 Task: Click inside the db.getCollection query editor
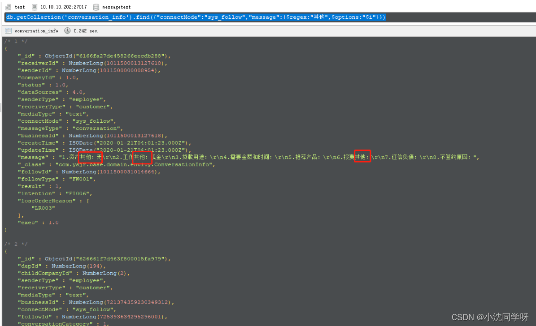click(270, 17)
